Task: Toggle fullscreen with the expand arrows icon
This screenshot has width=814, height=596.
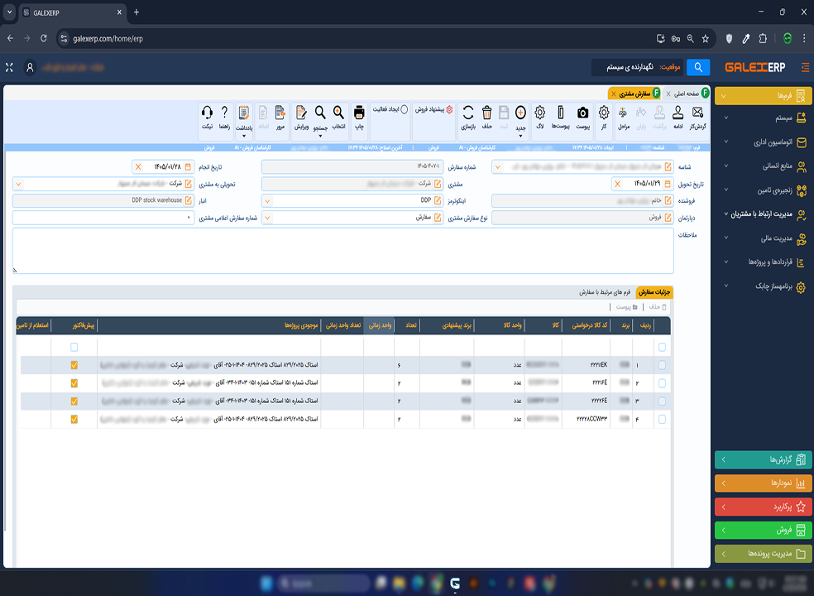Action: point(9,68)
